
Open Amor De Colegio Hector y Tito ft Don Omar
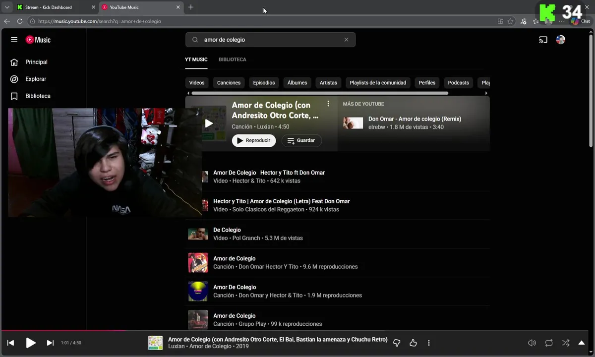coord(269,173)
